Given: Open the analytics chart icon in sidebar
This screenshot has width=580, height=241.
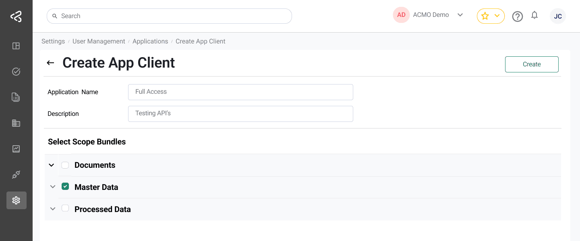Looking at the screenshot, I should (16, 148).
